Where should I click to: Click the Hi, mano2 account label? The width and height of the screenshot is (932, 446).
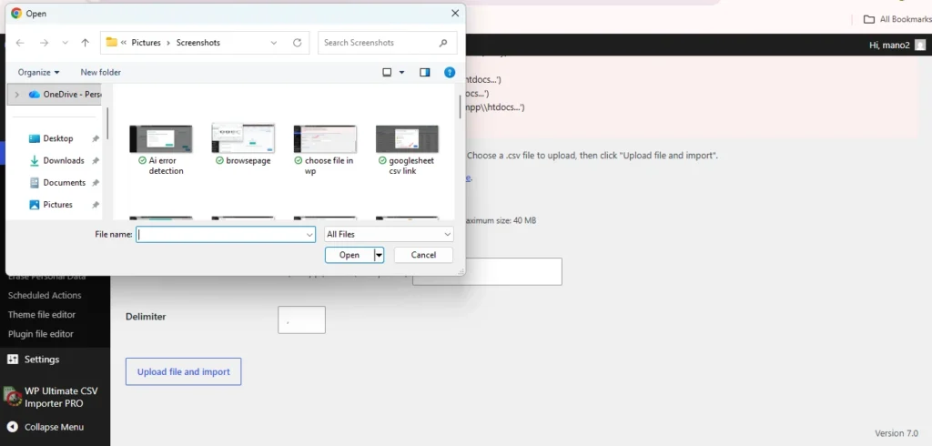click(889, 46)
